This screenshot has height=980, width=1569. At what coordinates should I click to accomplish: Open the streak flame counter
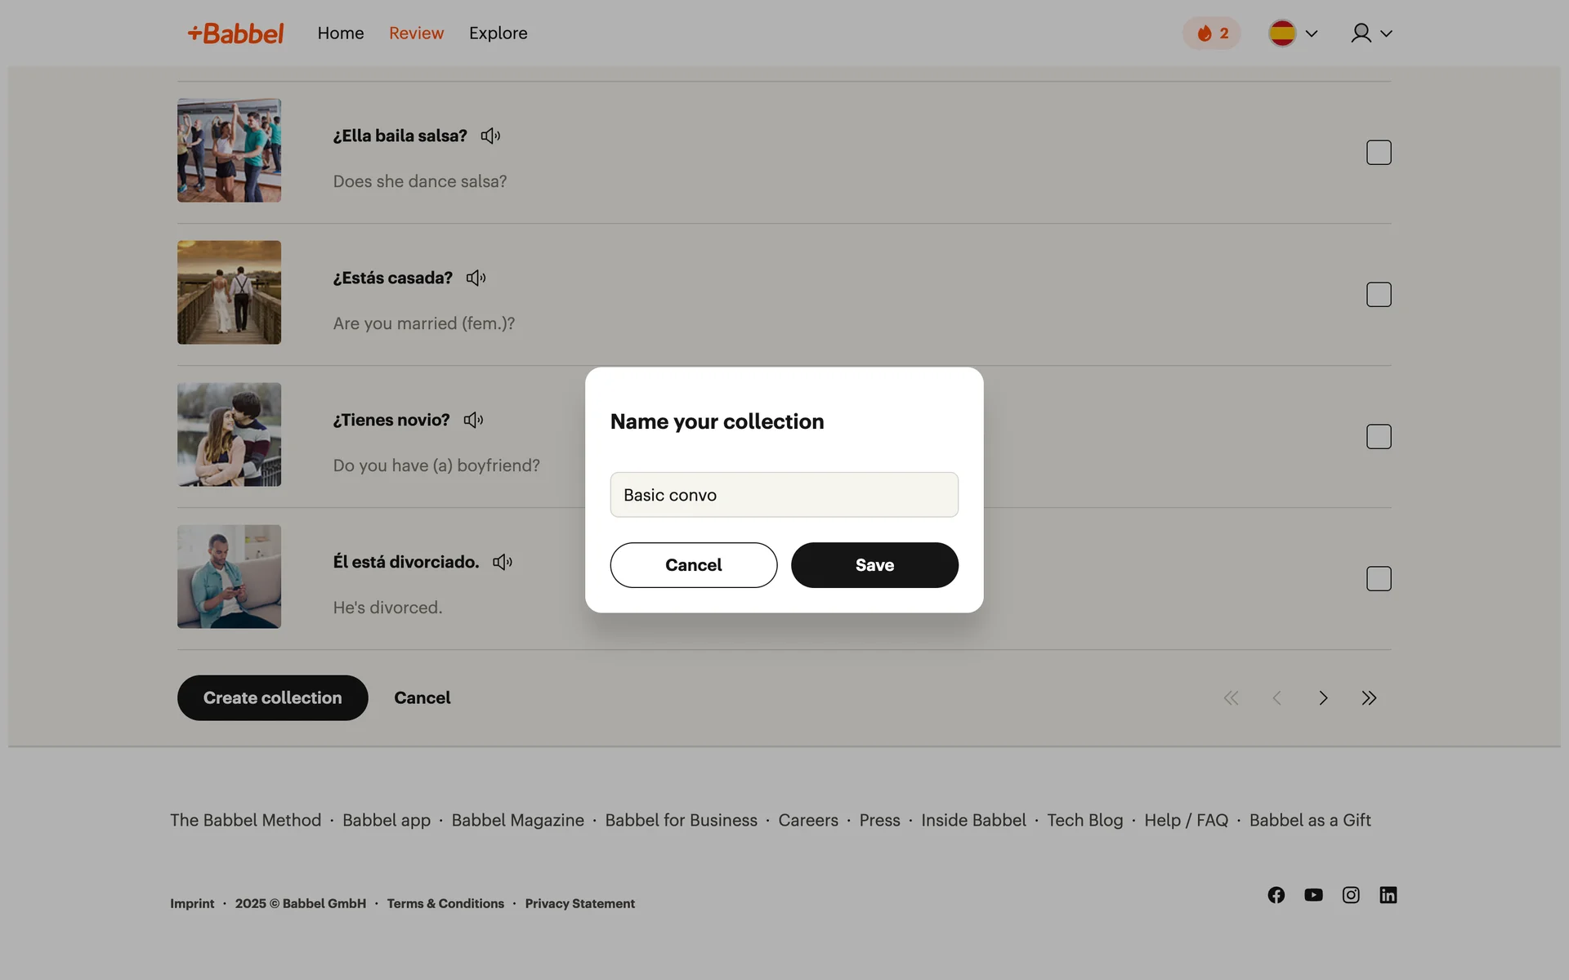click(1211, 33)
